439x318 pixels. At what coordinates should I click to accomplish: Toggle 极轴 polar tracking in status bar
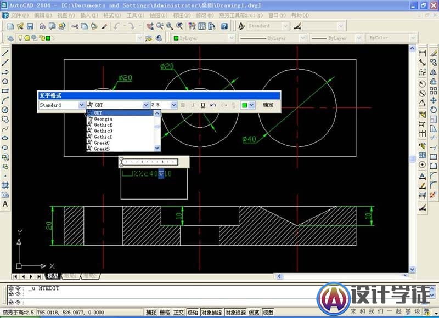(x=193, y=312)
